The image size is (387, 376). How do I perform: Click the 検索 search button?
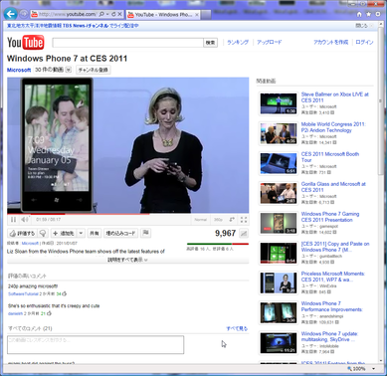coord(210,43)
